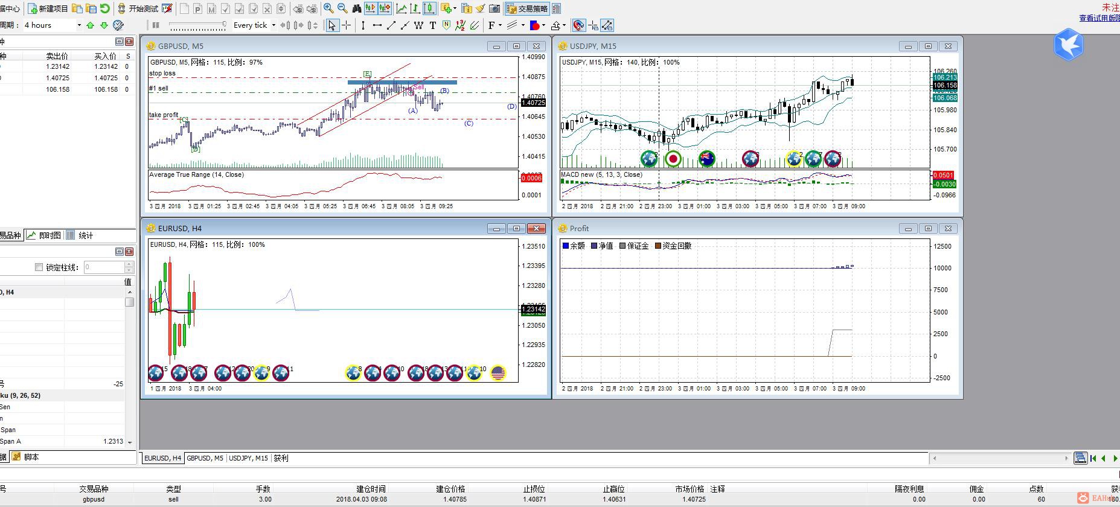Select the wave W drawing tool
1120x507 pixels.
(418, 25)
